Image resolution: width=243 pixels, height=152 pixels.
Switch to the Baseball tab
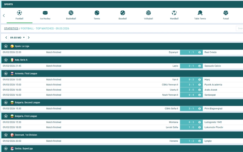[x=123, y=15]
